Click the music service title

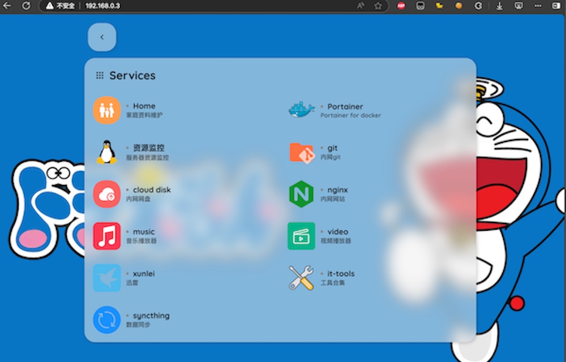pos(144,231)
